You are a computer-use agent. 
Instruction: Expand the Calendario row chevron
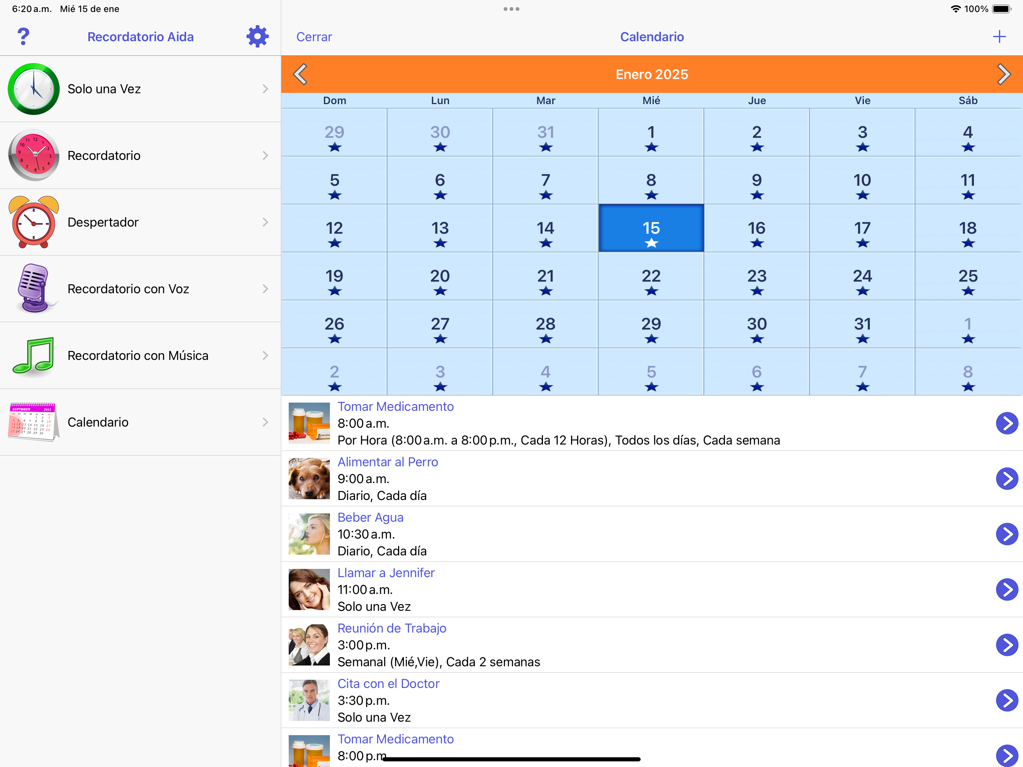pos(265,422)
